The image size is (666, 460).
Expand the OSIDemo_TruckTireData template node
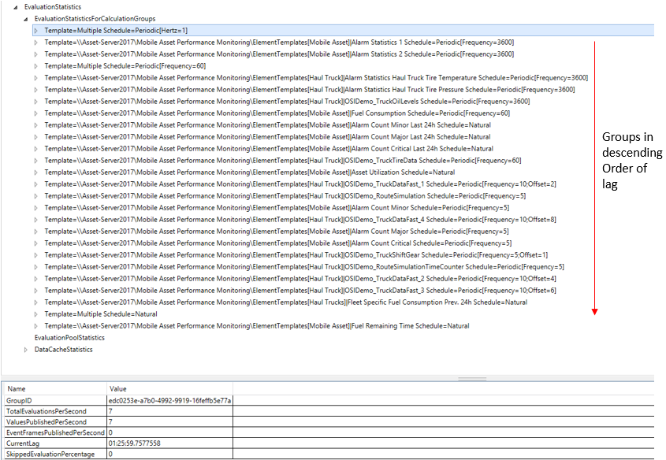pos(35,159)
